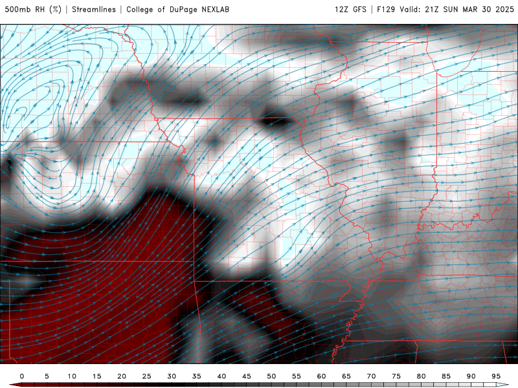Select the "12Z GFS" model run label
This screenshot has width=518, height=388.
click(x=350, y=9)
